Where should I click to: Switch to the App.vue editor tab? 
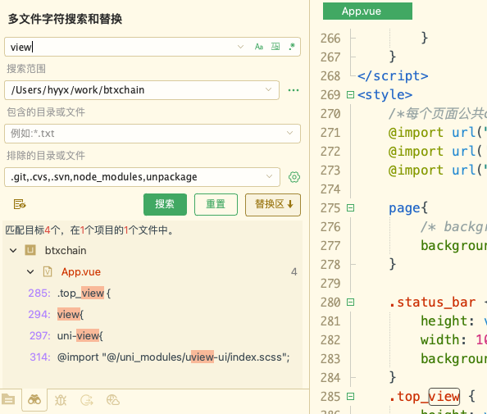pyautogui.click(x=367, y=11)
